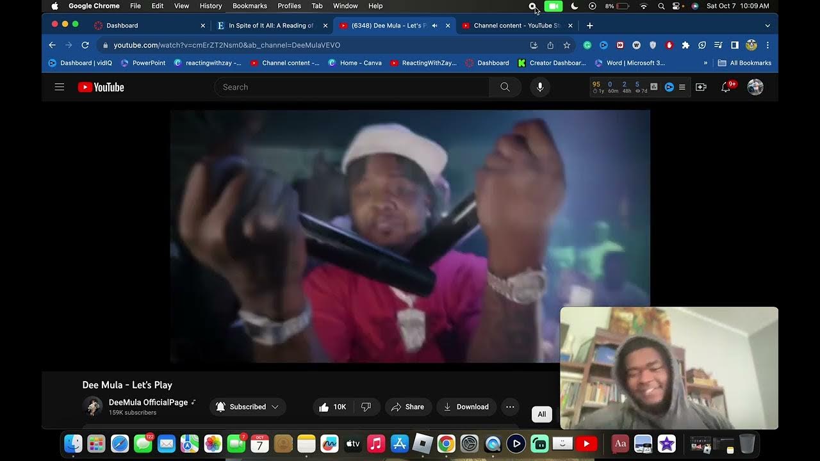820x461 pixels.
Task: Open Dashboard | vidIQ bookmark
Action: [80, 63]
